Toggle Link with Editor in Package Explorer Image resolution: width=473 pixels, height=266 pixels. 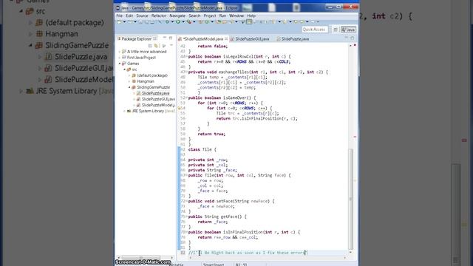(156, 46)
